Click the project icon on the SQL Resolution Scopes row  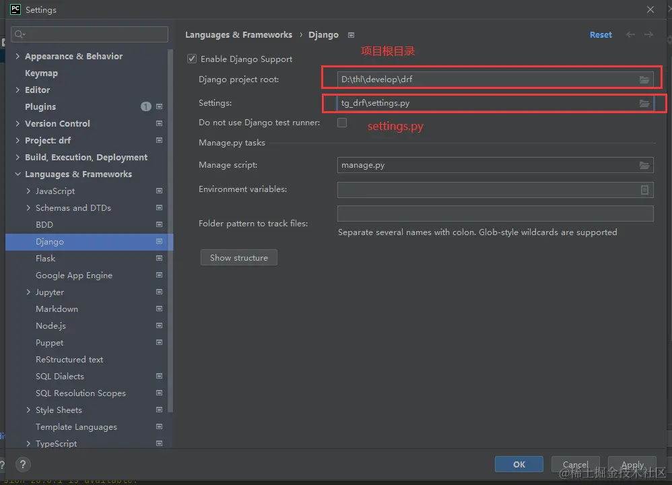(x=159, y=393)
